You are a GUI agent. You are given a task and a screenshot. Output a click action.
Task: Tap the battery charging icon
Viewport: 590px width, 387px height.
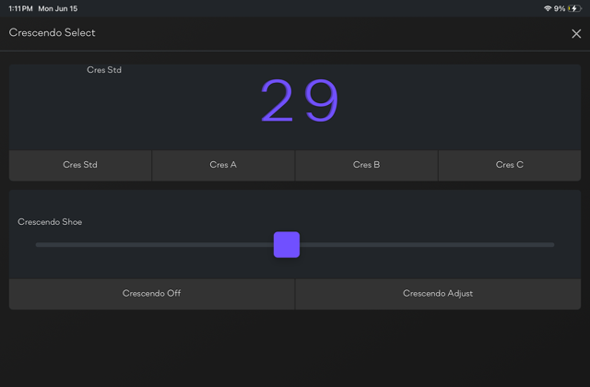click(x=574, y=8)
